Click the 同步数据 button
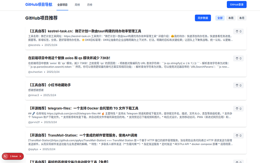260x163 pixels. (x=203, y=18)
